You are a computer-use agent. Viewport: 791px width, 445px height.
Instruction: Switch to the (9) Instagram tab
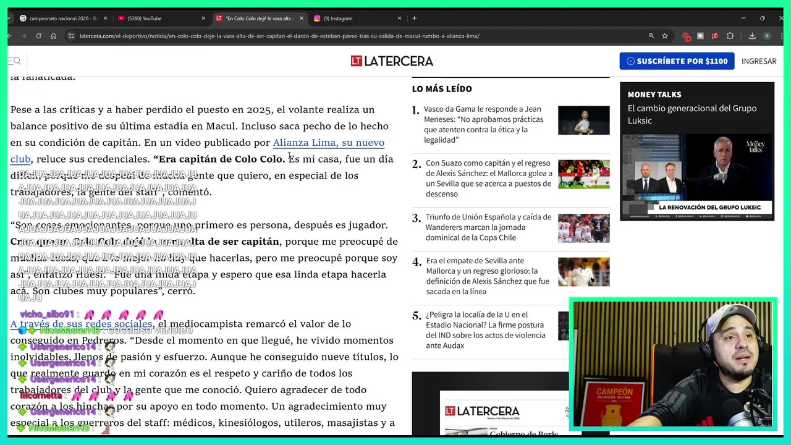click(357, 19)
